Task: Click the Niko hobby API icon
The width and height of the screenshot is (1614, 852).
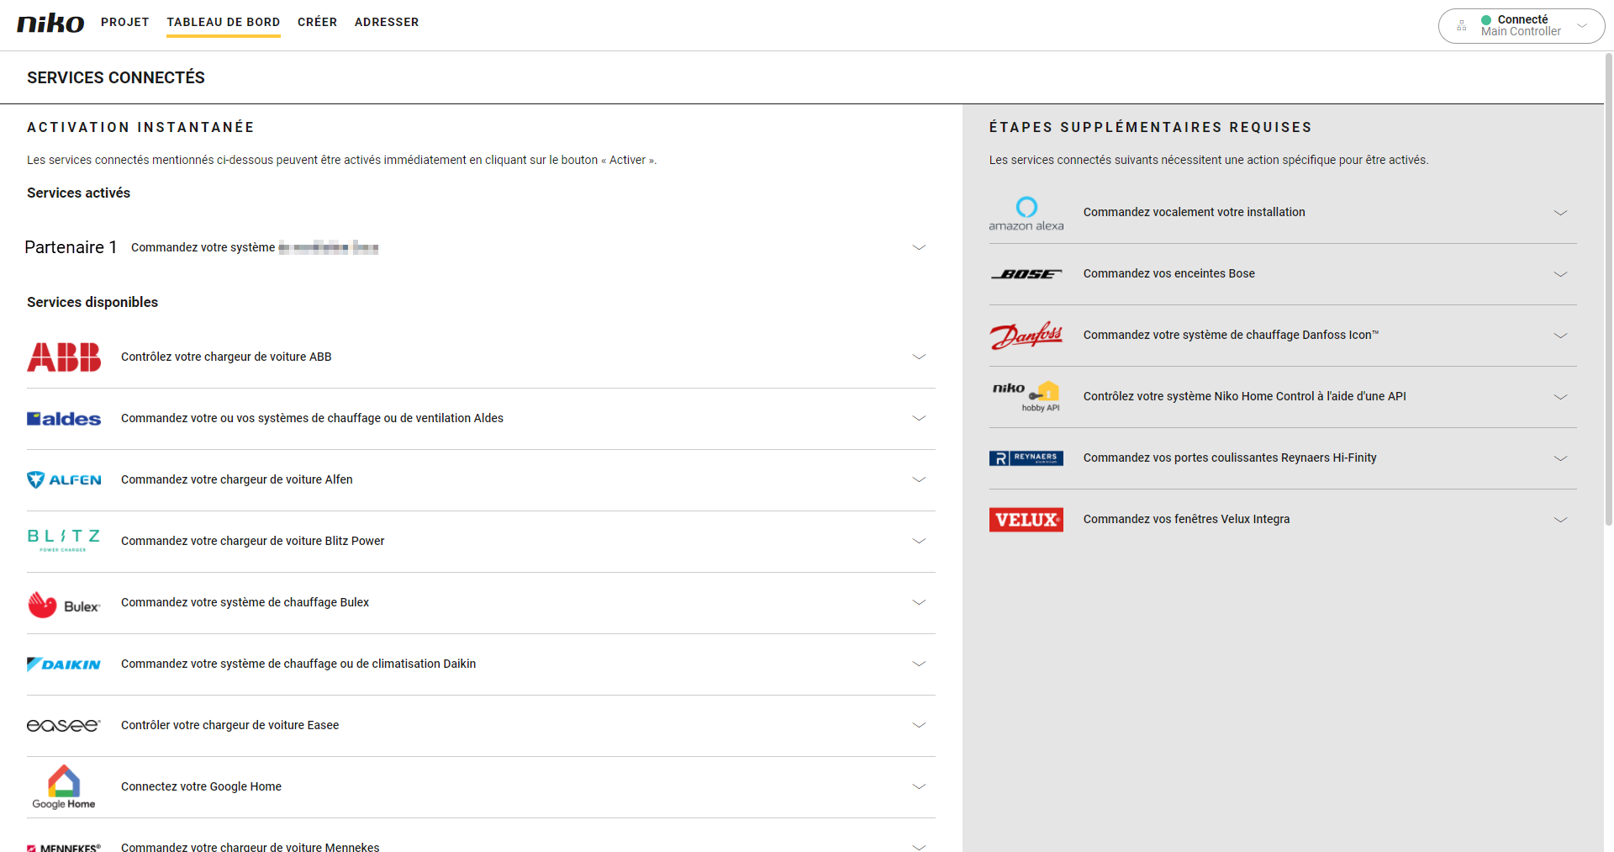Action: 1026,396
